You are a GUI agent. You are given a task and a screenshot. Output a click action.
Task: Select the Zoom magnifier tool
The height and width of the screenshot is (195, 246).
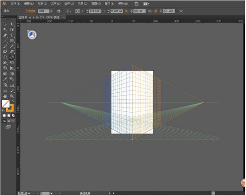[12, 96]
